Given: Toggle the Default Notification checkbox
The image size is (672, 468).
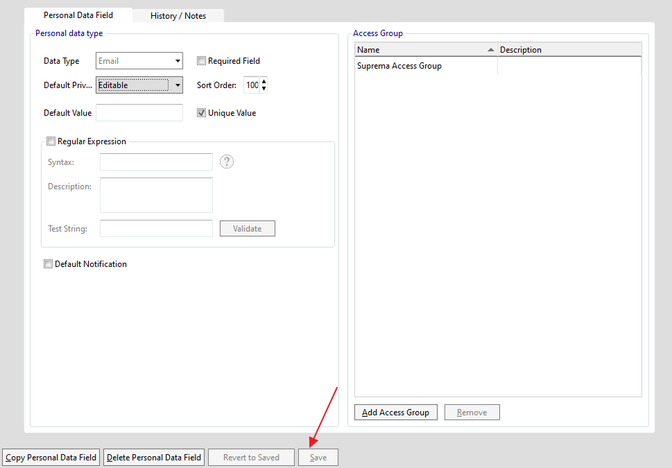Looking at the screenshot, I should tap(49, 264).
